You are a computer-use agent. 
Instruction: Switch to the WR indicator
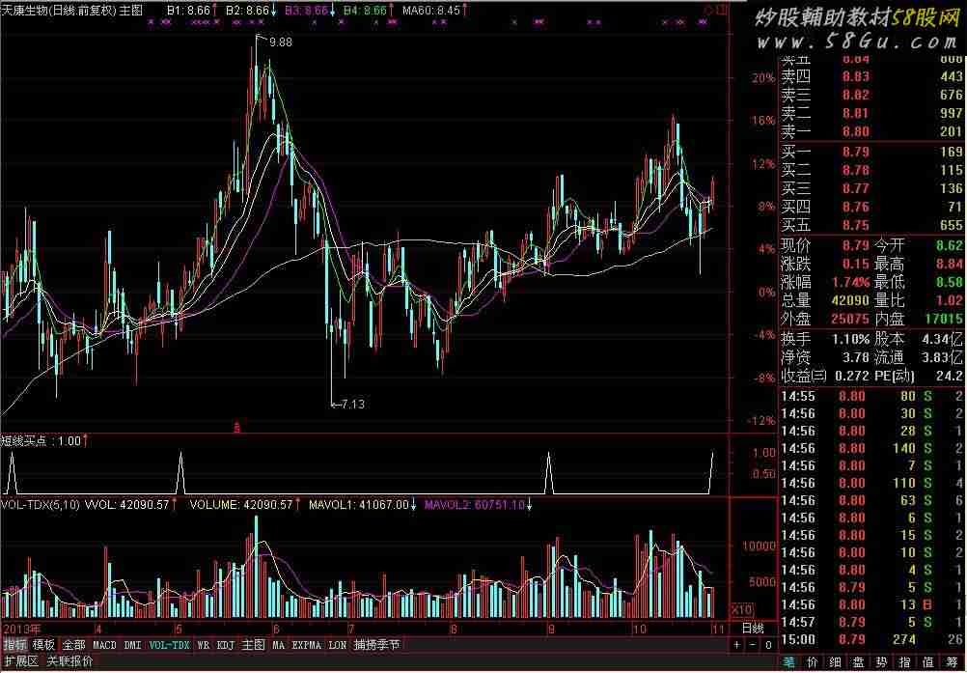[x=204, y=645]
